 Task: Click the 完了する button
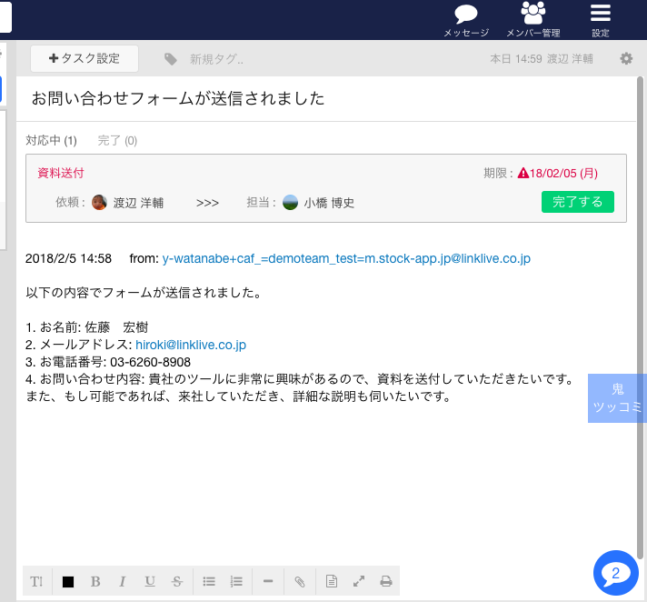point(577,202)
